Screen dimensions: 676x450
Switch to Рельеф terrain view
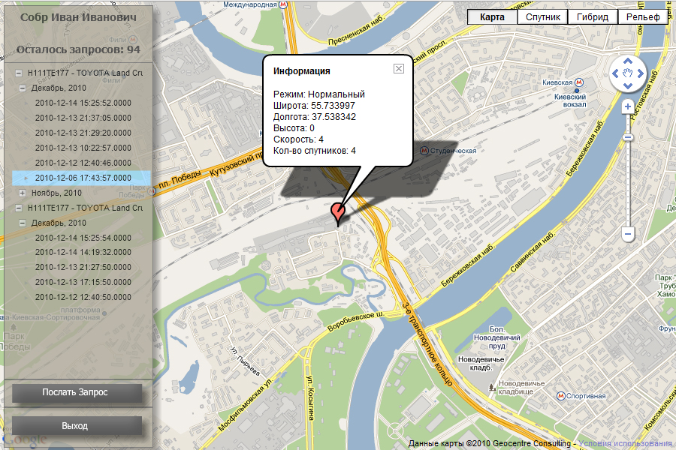tap(643, 17)
